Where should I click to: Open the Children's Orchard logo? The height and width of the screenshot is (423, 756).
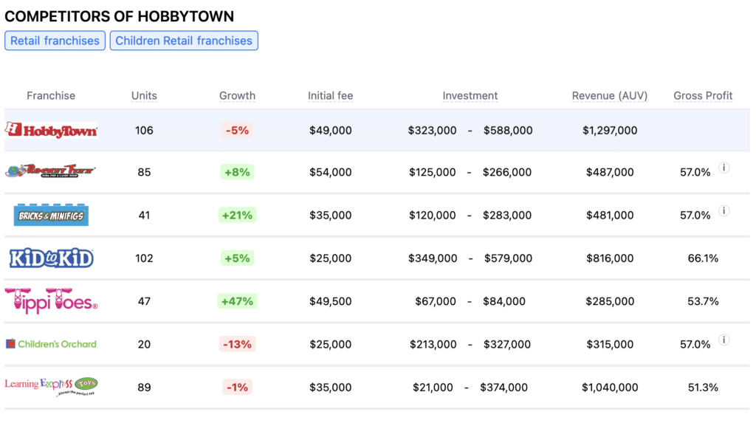[x=51, y=344]
